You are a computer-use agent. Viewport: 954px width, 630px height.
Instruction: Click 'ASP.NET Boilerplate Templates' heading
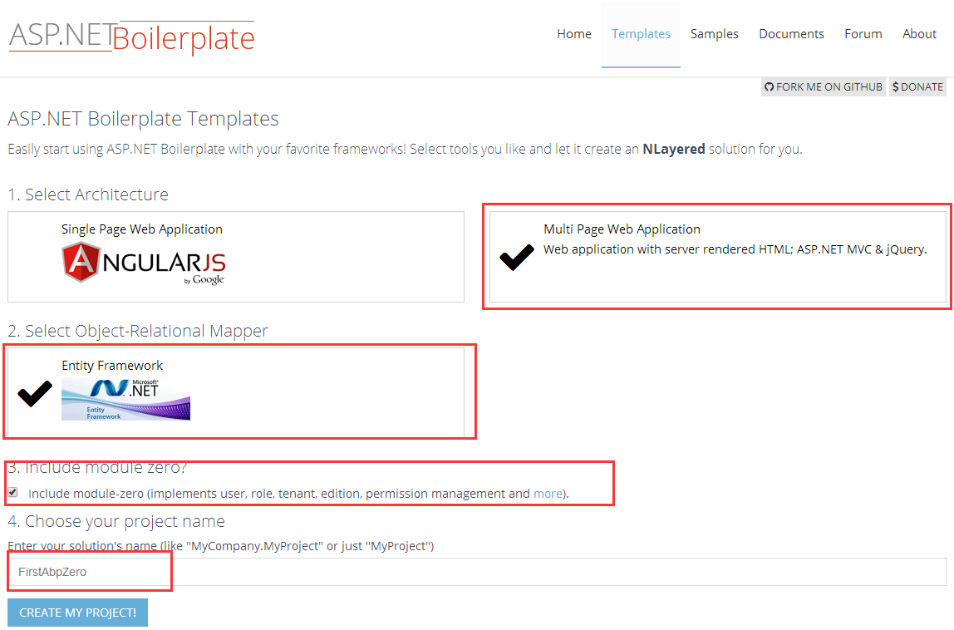tap(143, 119)
